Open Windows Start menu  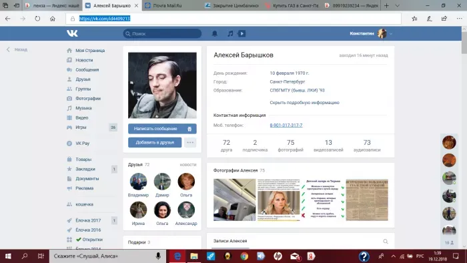(x=8, y=256)
